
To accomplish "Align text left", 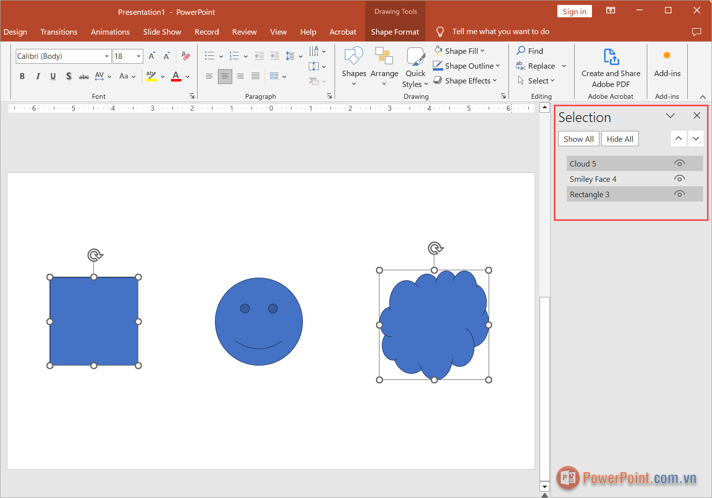I will click(209, 76).
